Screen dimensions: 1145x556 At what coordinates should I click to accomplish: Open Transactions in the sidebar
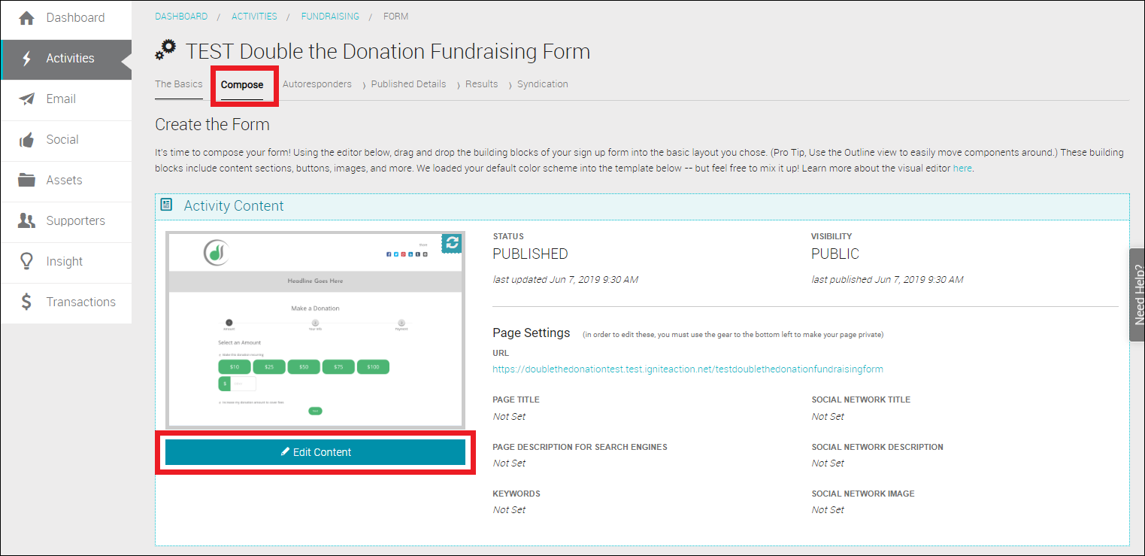[66, 302]
